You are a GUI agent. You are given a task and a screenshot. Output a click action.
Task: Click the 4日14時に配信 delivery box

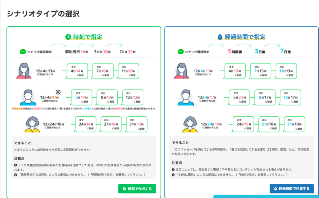point(78,71)
